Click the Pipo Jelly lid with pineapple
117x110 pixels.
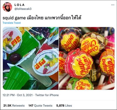(x=46, y=63)
